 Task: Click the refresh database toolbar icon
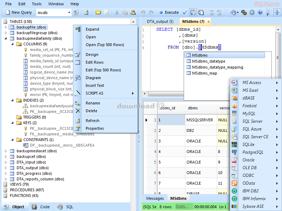tap(86, 13)
